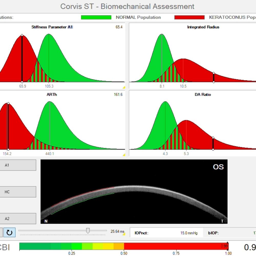
Task: Click the Stiffness Parameter A1 chart title
Action: click(x=54, y=27)
